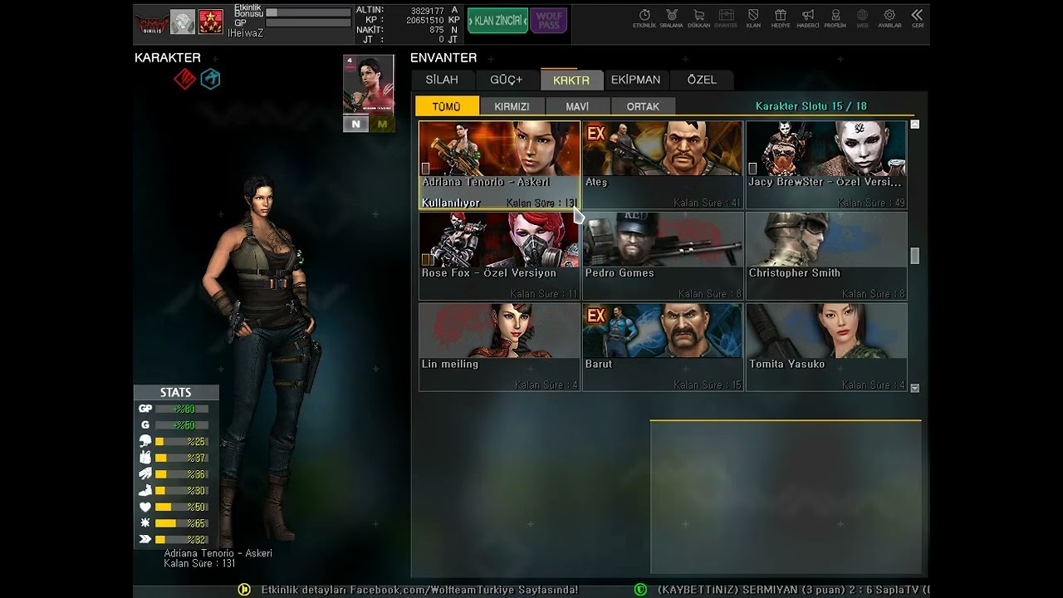Select the Rose Fox - Özel Versiyon card

499,256
